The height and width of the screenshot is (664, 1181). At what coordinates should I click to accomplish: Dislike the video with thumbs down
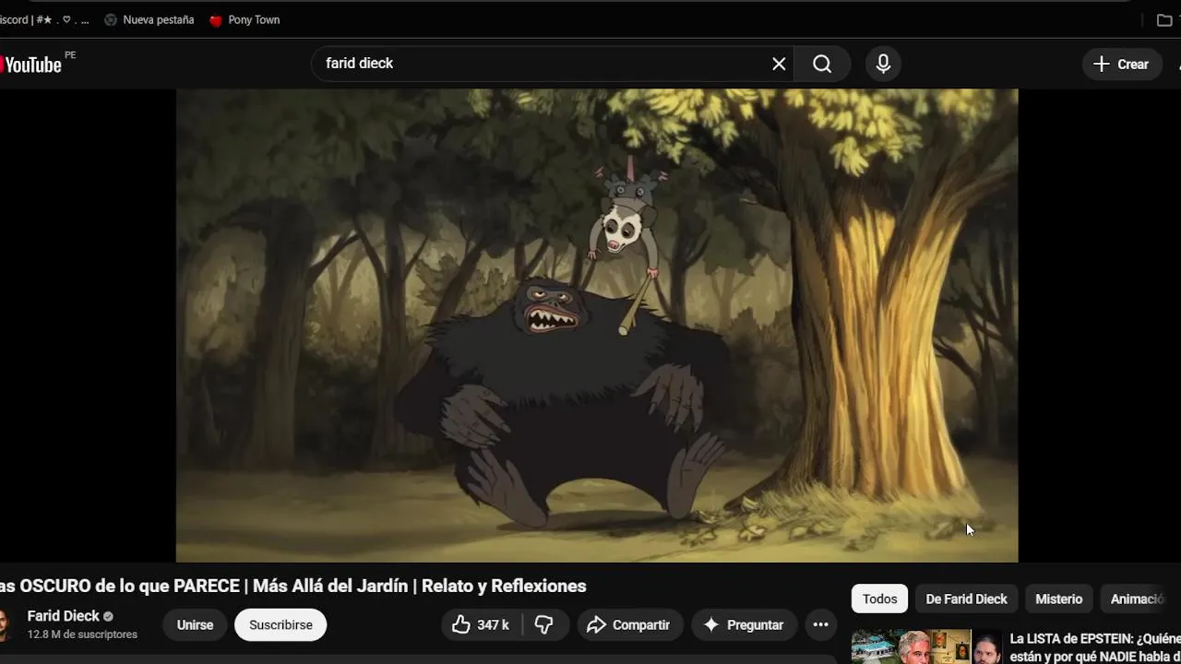[x=544, y=624]
